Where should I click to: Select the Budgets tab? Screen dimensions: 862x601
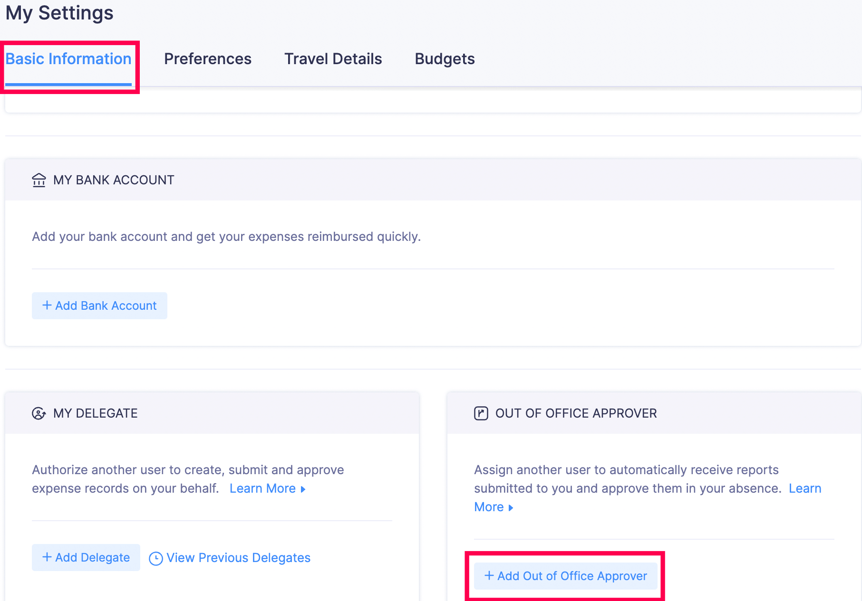[x=445, y=59]
